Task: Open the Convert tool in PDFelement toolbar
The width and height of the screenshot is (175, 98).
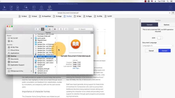Action: [49, 8]
